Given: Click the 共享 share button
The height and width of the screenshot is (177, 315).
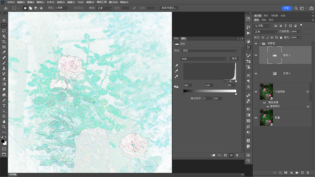Looking at the screenshot, I should (x=286, y=8).
